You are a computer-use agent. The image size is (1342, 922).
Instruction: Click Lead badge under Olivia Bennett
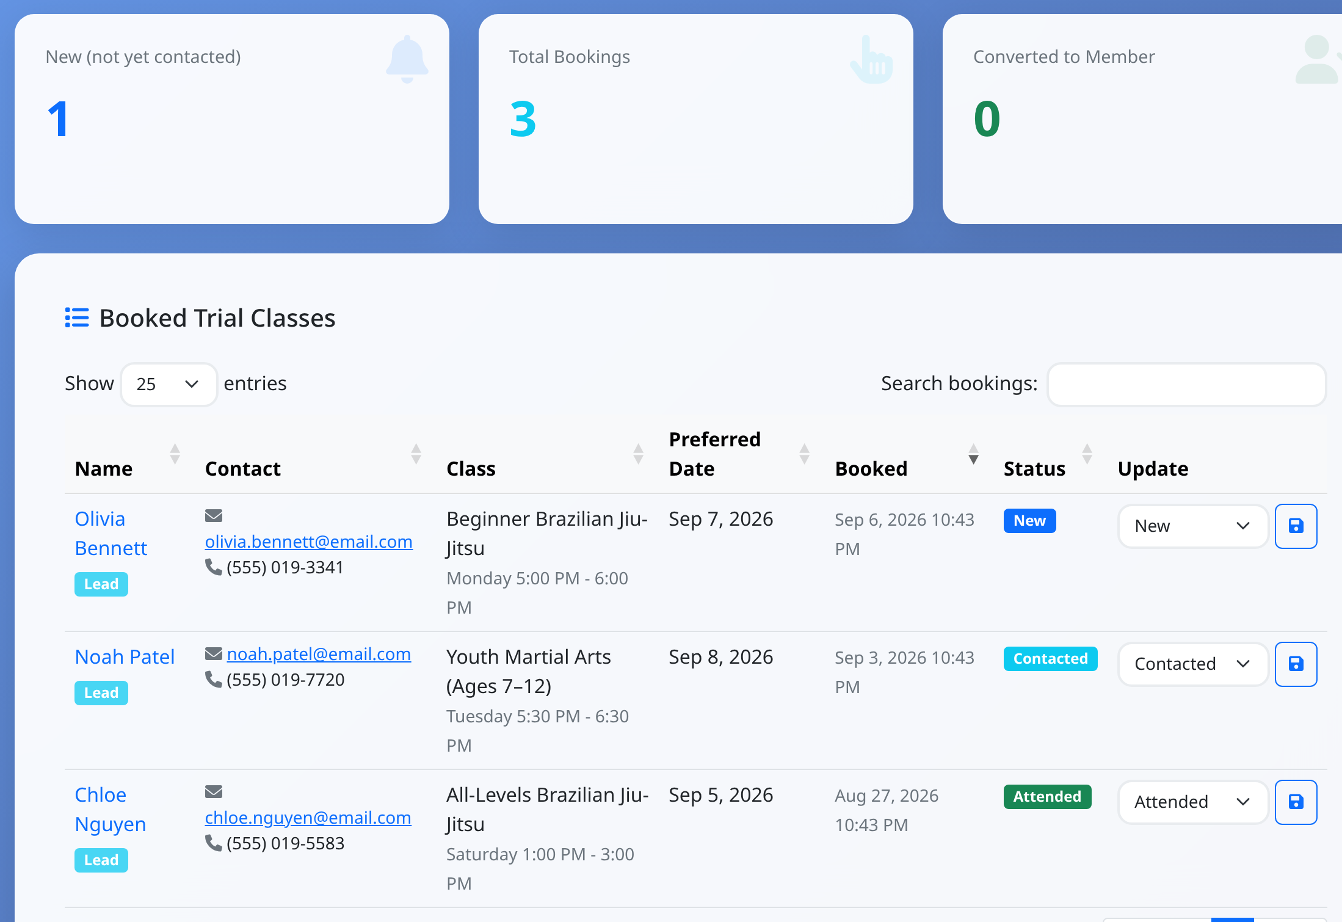101,584
